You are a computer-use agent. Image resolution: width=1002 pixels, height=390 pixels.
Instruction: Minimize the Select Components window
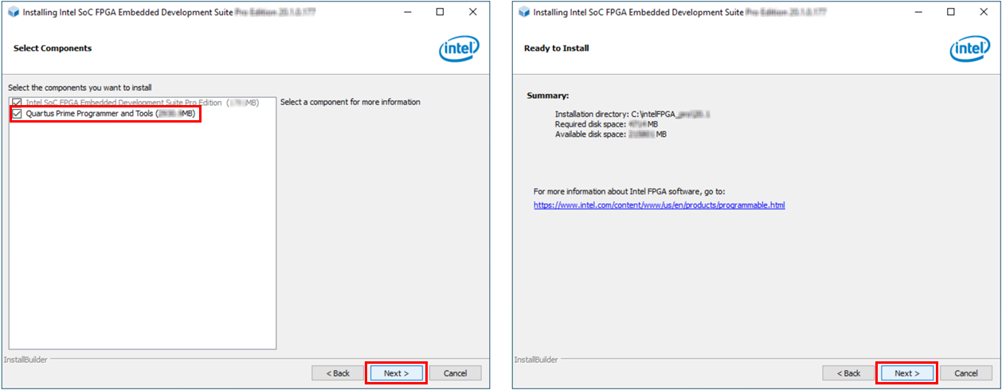point(408,13)
